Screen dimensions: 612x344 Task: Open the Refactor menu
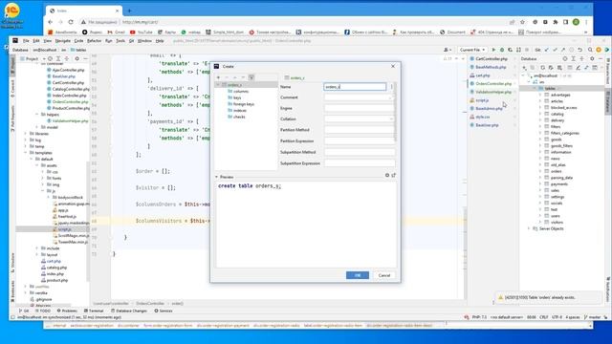pyautogui.click(x=94, y=40)
